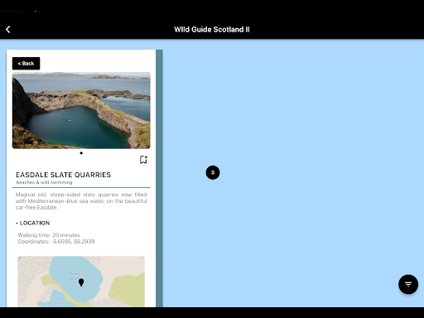Click 'Walking time: 20 minutes' text
The height and width of the screenshot is (318, 424).
[49, 235]
